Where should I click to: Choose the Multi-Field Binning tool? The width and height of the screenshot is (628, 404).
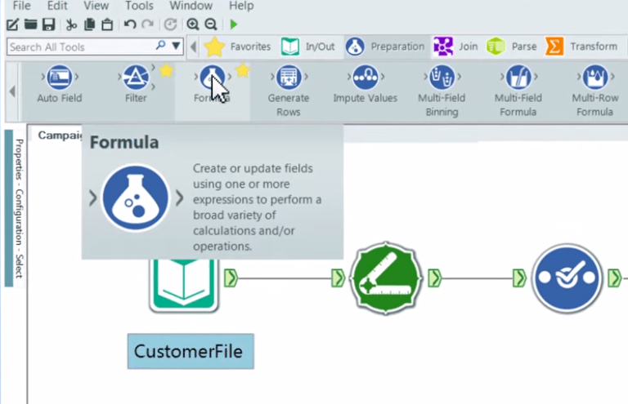(x=442, y=79)
